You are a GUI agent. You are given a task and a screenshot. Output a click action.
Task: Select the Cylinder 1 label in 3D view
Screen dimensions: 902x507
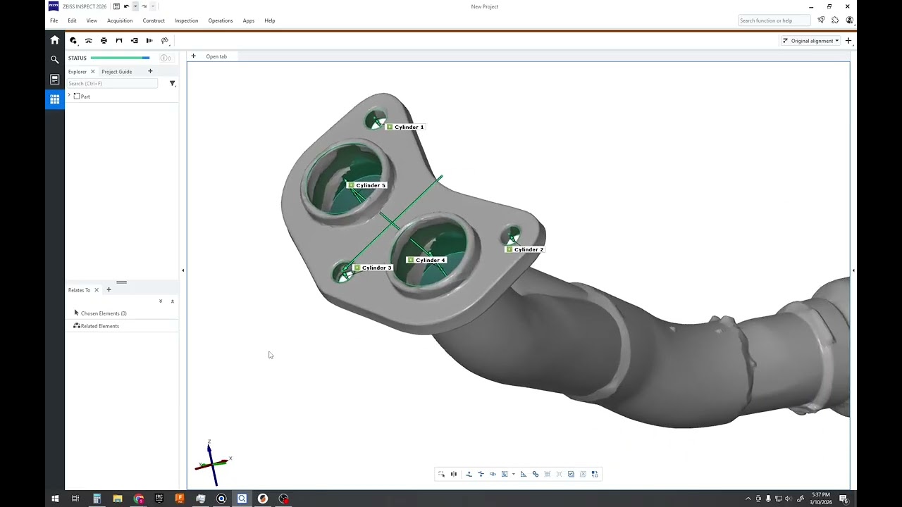405,127
